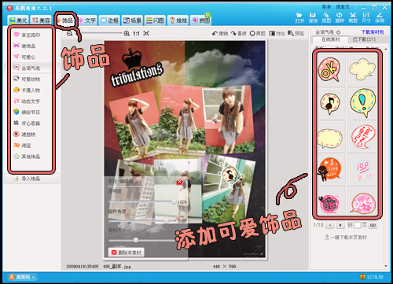
Task: Select the 裁剪 (Crop) scissors icon
Action: (353, 17)
